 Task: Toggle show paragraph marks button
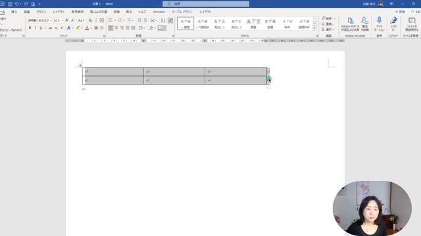pyautogui.click(x=170, y=20)
